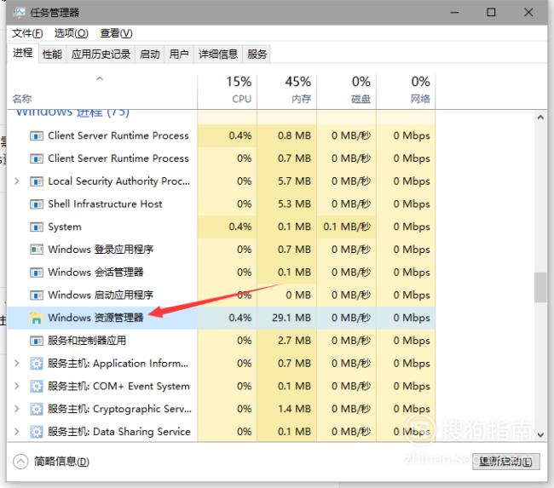Open the 选项(O) menu

[x=72, y=33]
